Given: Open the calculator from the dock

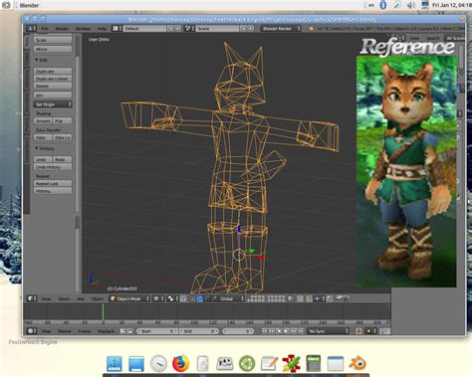Looking at the screenshot, I should pyautogui.click(x=313, y=363).
